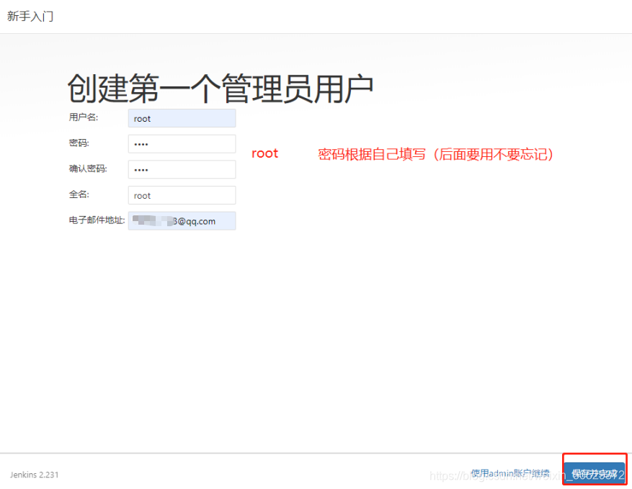Click the 新手入门 header title
The height and width of the screenshot is (489, 632).
click(x=30, y=17)
